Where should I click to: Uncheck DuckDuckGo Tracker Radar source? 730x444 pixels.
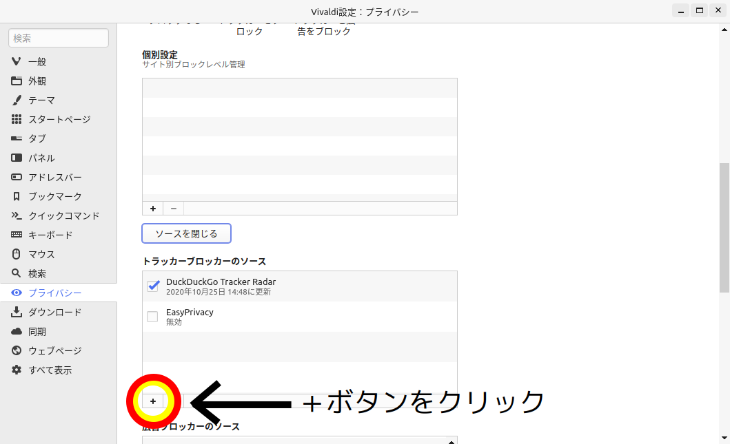click(153, 286)
